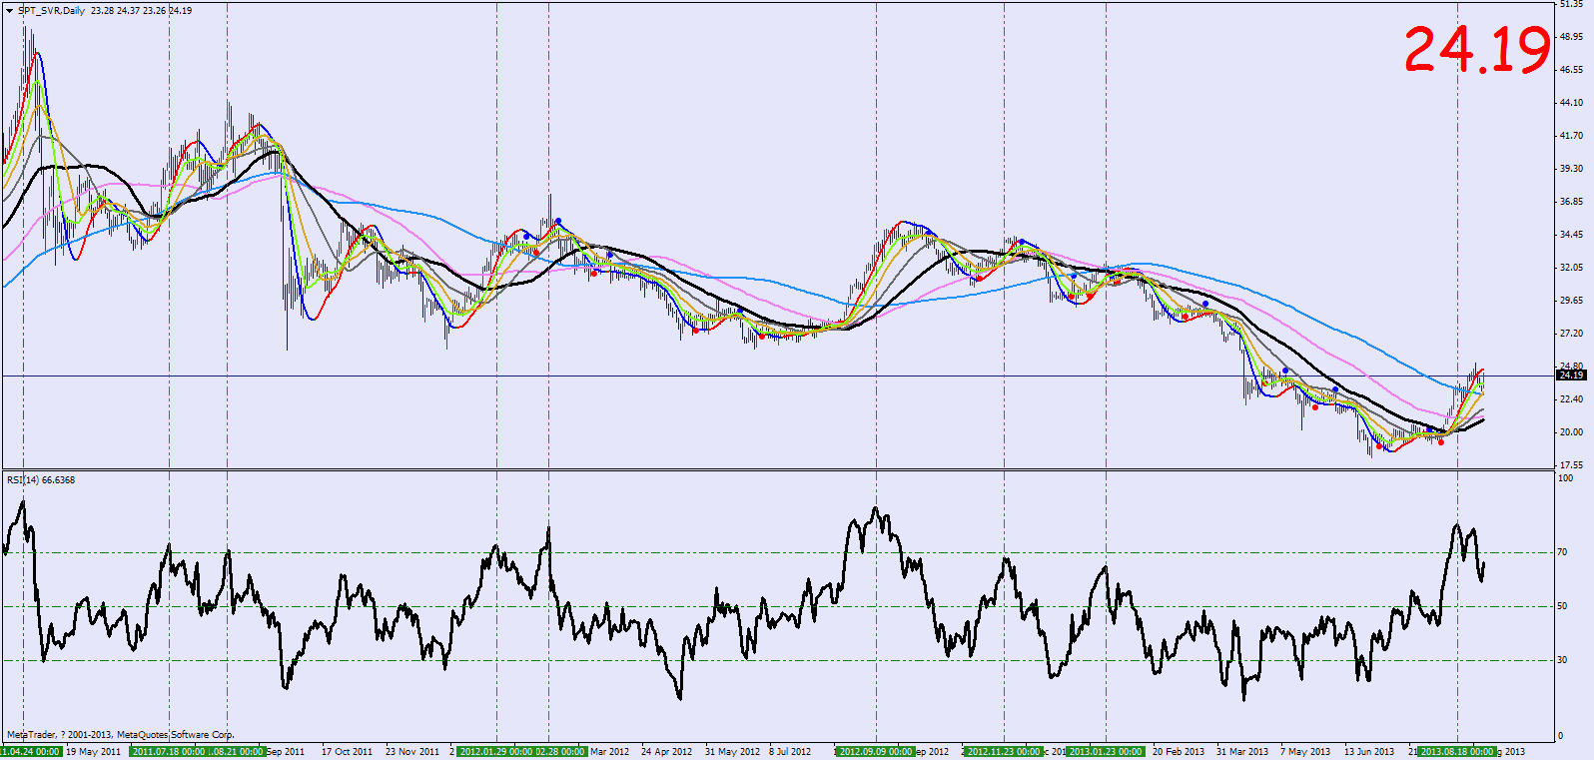Click the 27.20 price axis label

pyautogui.click(x=1571, y=334)
